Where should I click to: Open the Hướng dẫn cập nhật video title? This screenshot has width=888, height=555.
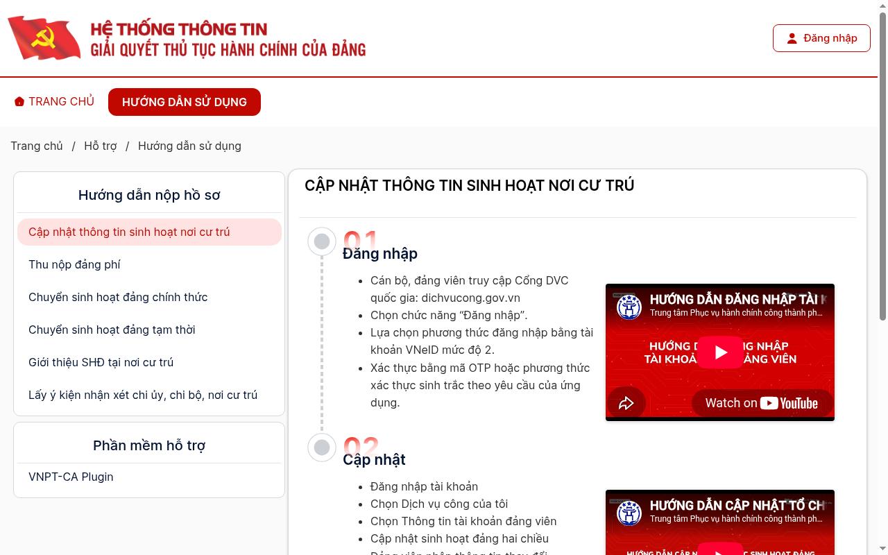(738, 505)
